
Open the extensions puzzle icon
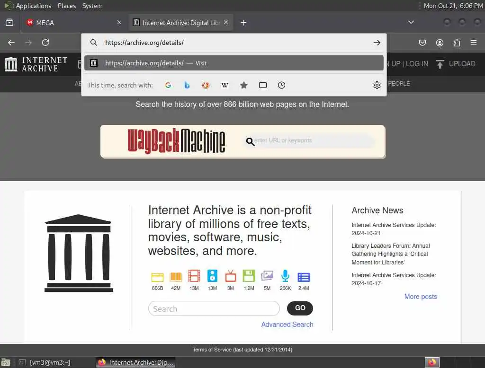tap(457, 43)
